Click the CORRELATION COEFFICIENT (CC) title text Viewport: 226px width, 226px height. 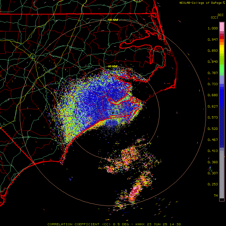79,224
